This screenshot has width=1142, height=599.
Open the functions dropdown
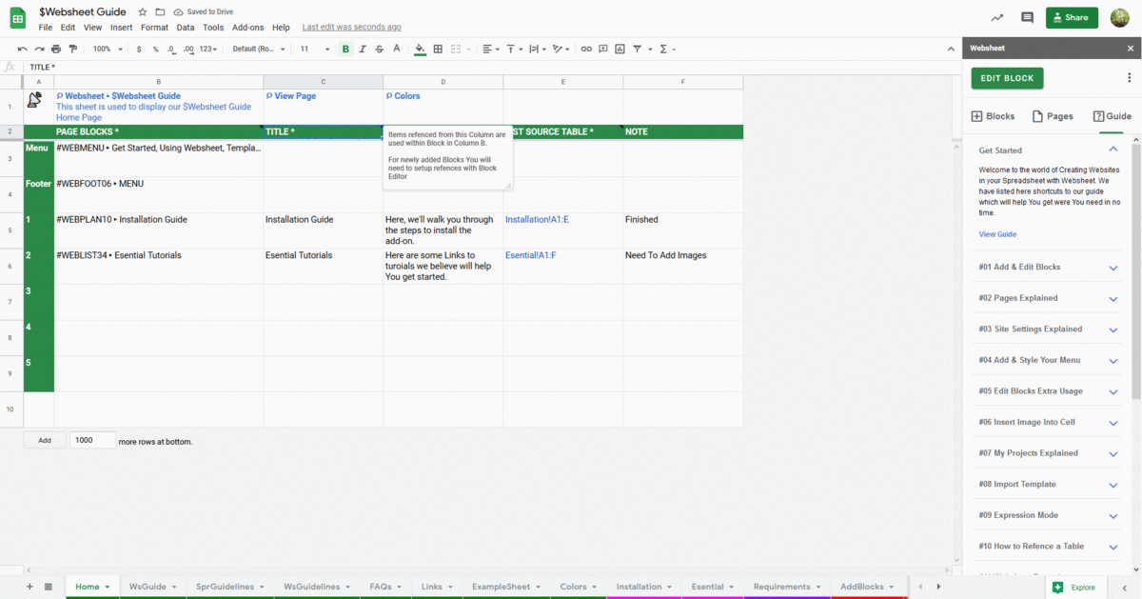coord(667,49)
